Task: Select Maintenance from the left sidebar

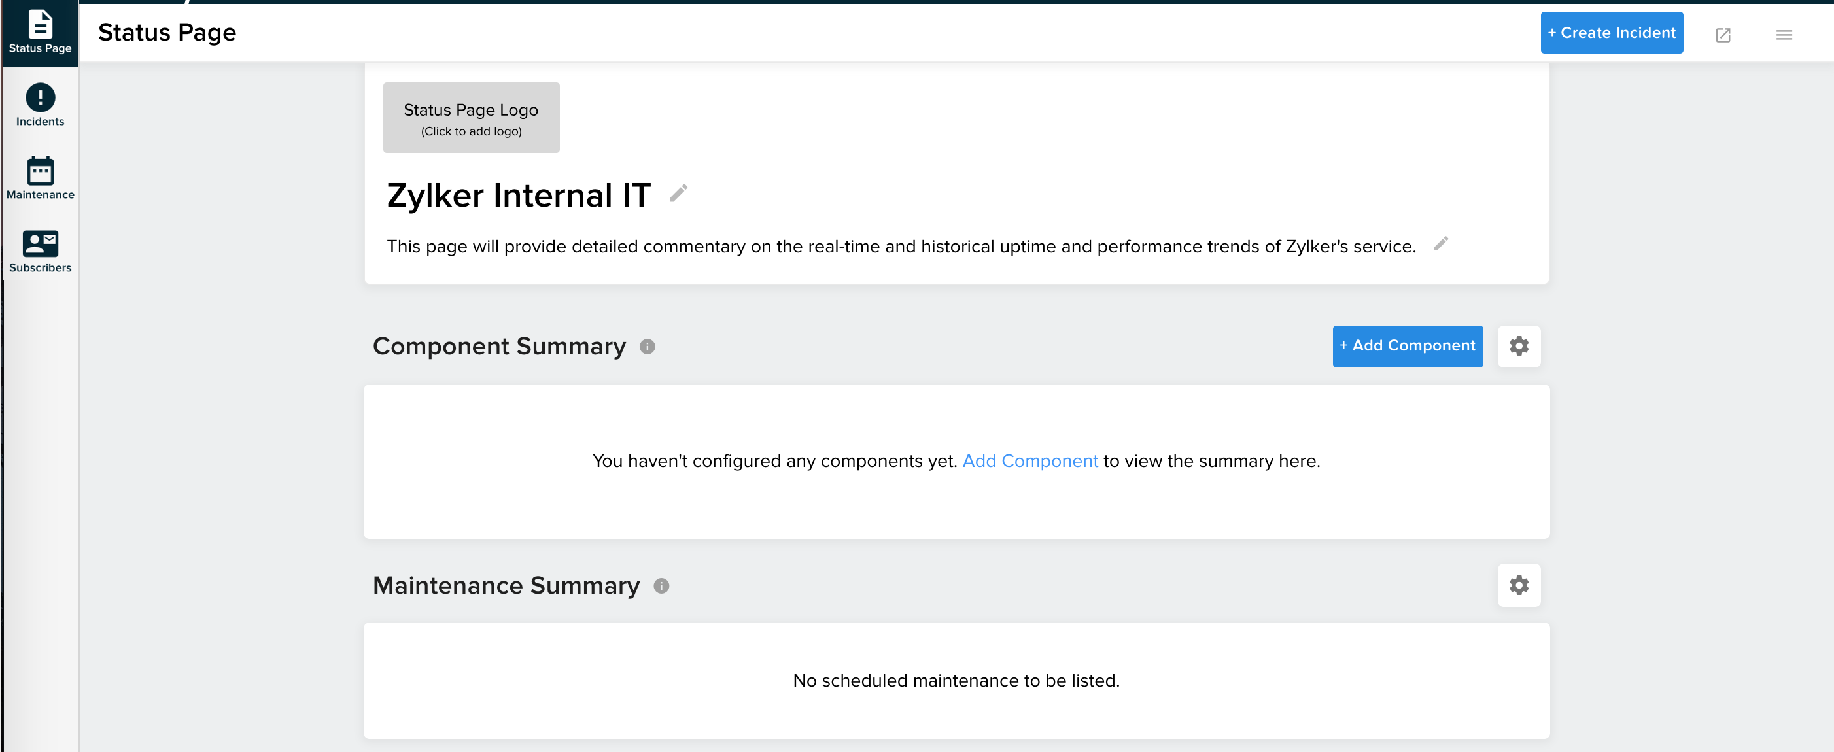Action: (40, 178)
